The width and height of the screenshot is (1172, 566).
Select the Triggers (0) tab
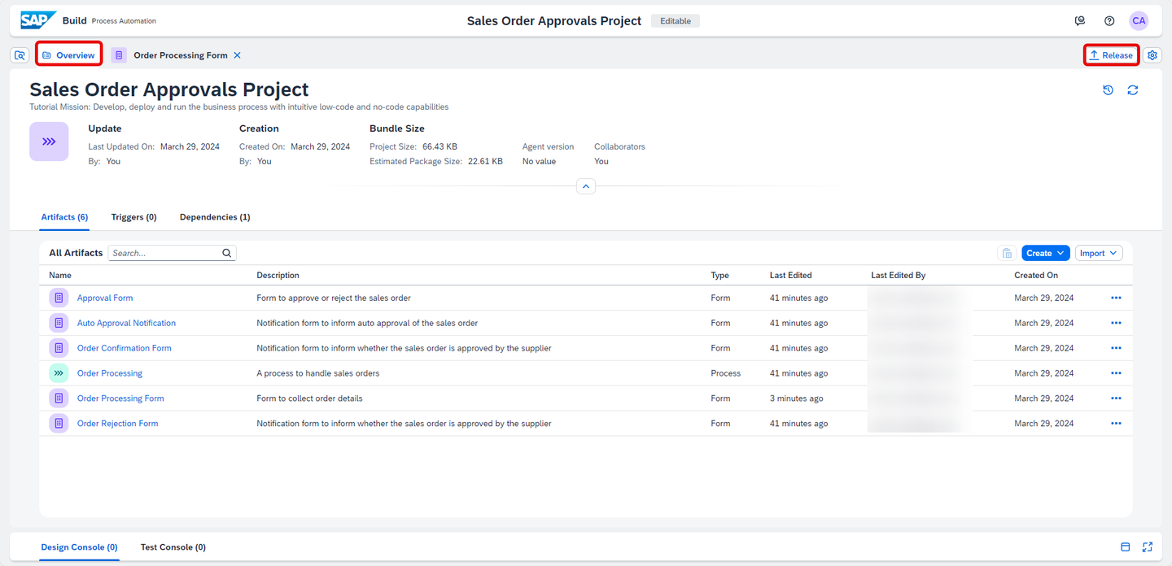[x=133, y=217]
